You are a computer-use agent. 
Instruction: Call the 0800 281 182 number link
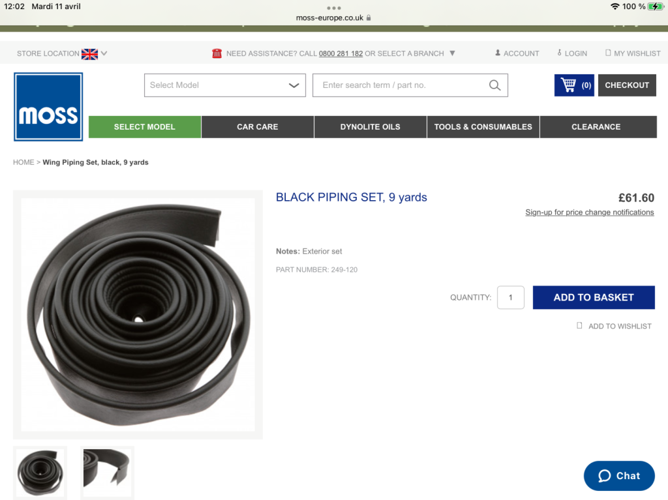pos(341,53)
